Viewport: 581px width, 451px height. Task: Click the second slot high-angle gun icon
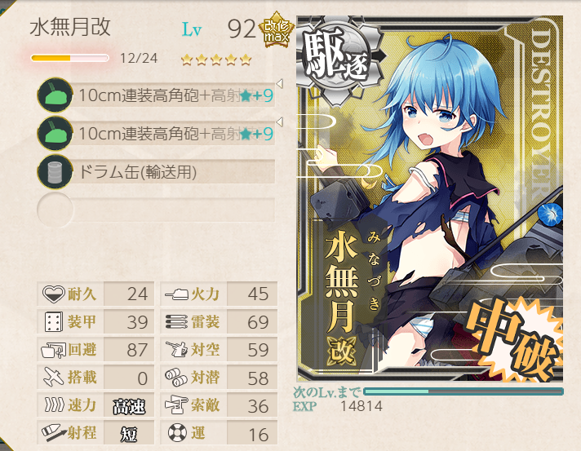55,133
